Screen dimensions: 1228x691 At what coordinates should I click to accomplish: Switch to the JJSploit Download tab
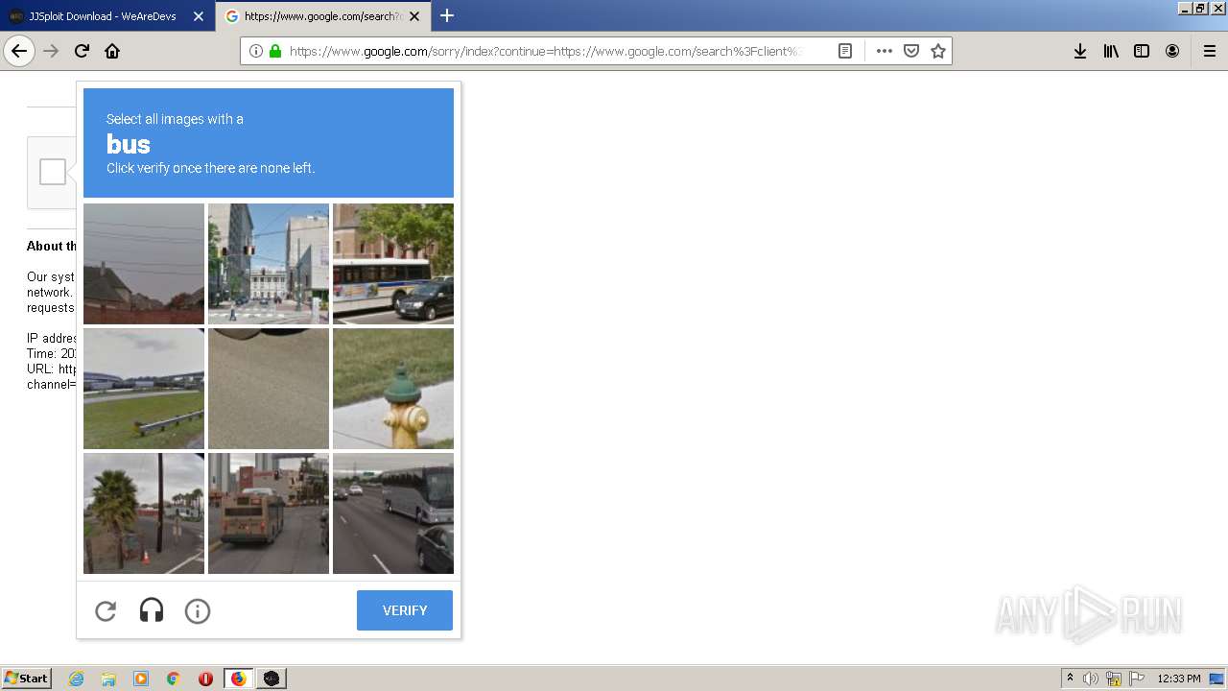101,16
